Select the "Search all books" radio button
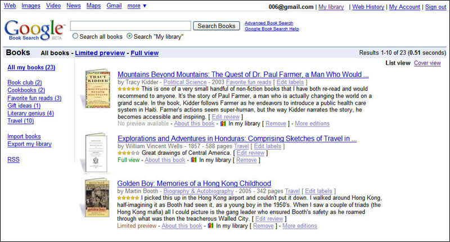Screen dimensions: 450x242 click(x=75, y=37)
